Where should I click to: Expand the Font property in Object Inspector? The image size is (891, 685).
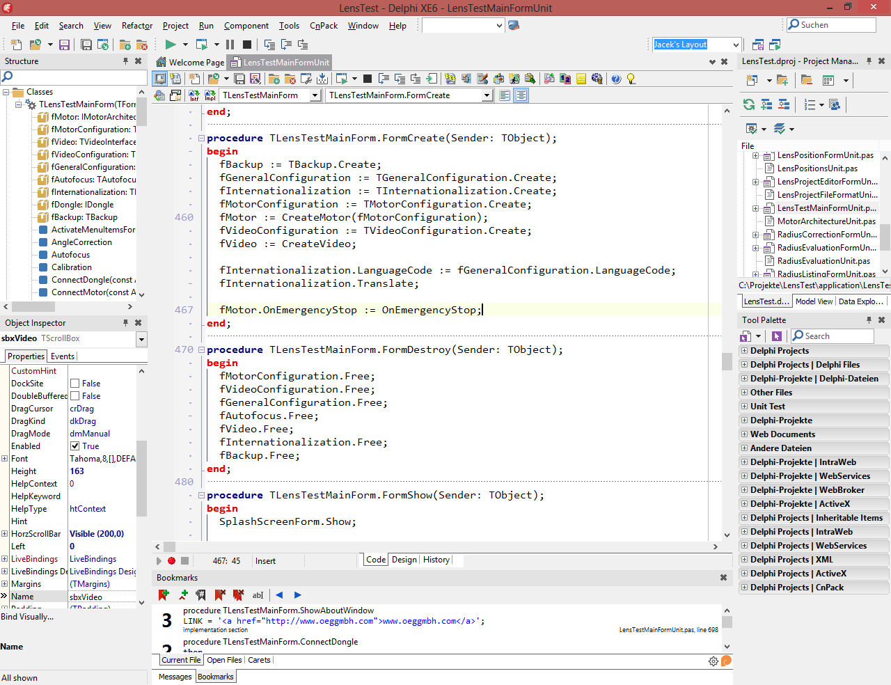point(5,459)
